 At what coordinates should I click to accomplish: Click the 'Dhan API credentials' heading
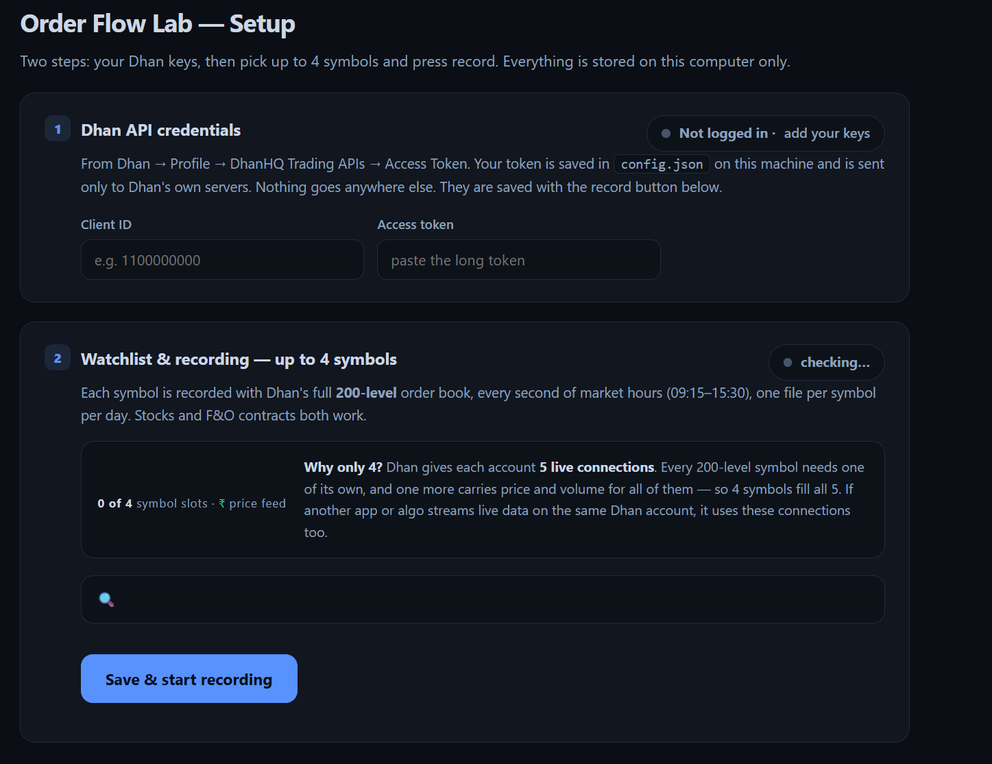pos(161,130)
